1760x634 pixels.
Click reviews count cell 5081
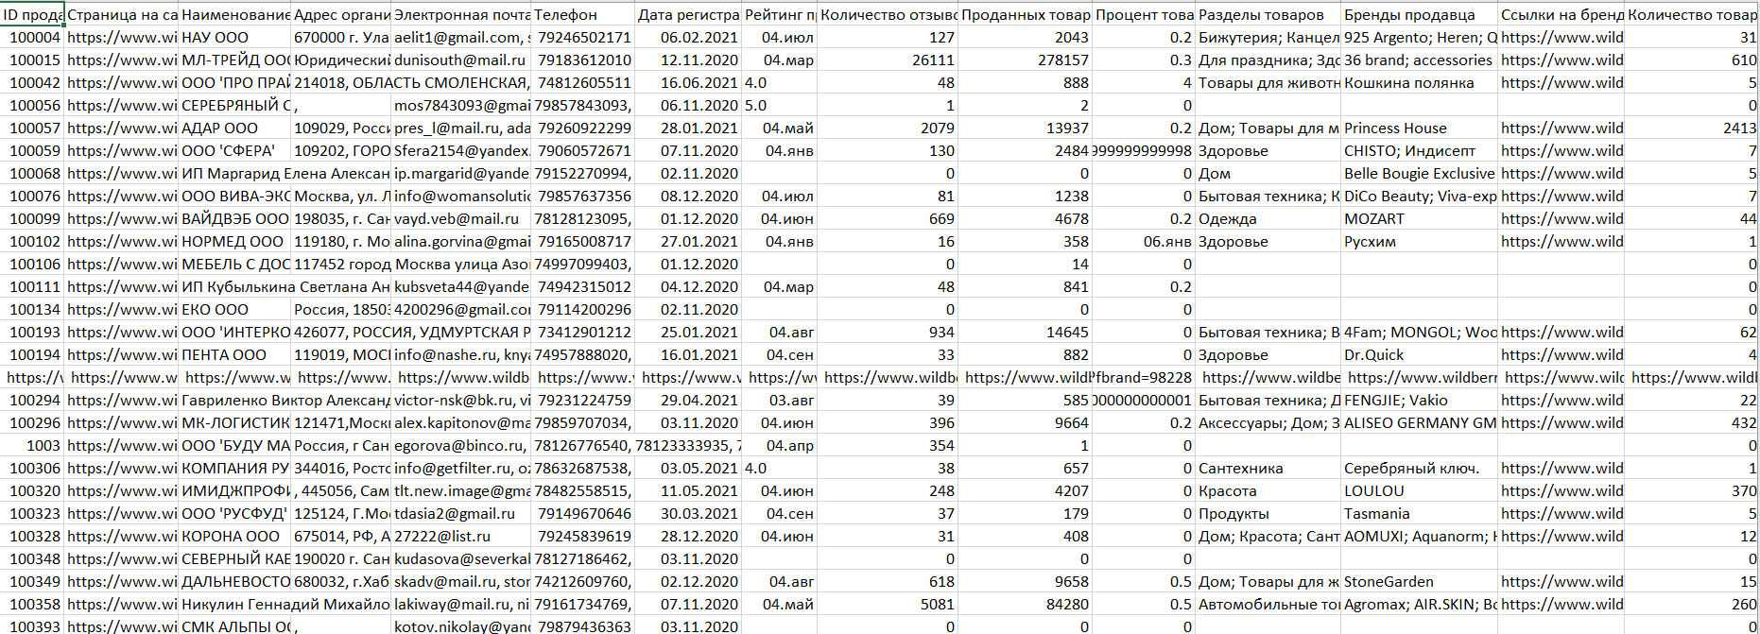click(888, 604)
